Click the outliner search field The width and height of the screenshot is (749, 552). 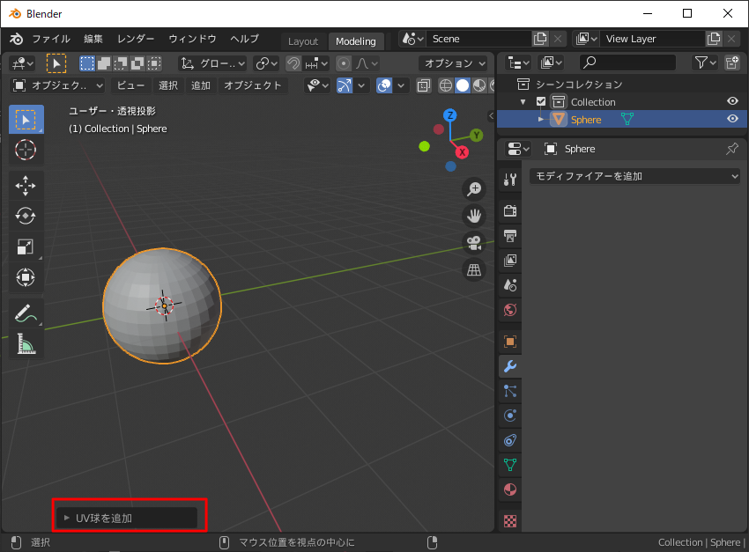(627, 63)
